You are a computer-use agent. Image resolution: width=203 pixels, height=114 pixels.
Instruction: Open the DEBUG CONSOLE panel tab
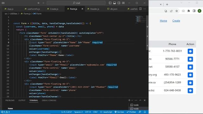tap(49, 100)
